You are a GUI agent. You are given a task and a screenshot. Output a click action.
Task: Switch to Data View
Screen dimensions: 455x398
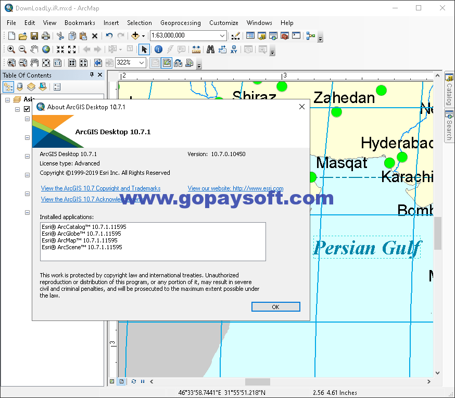click(112, 381)
